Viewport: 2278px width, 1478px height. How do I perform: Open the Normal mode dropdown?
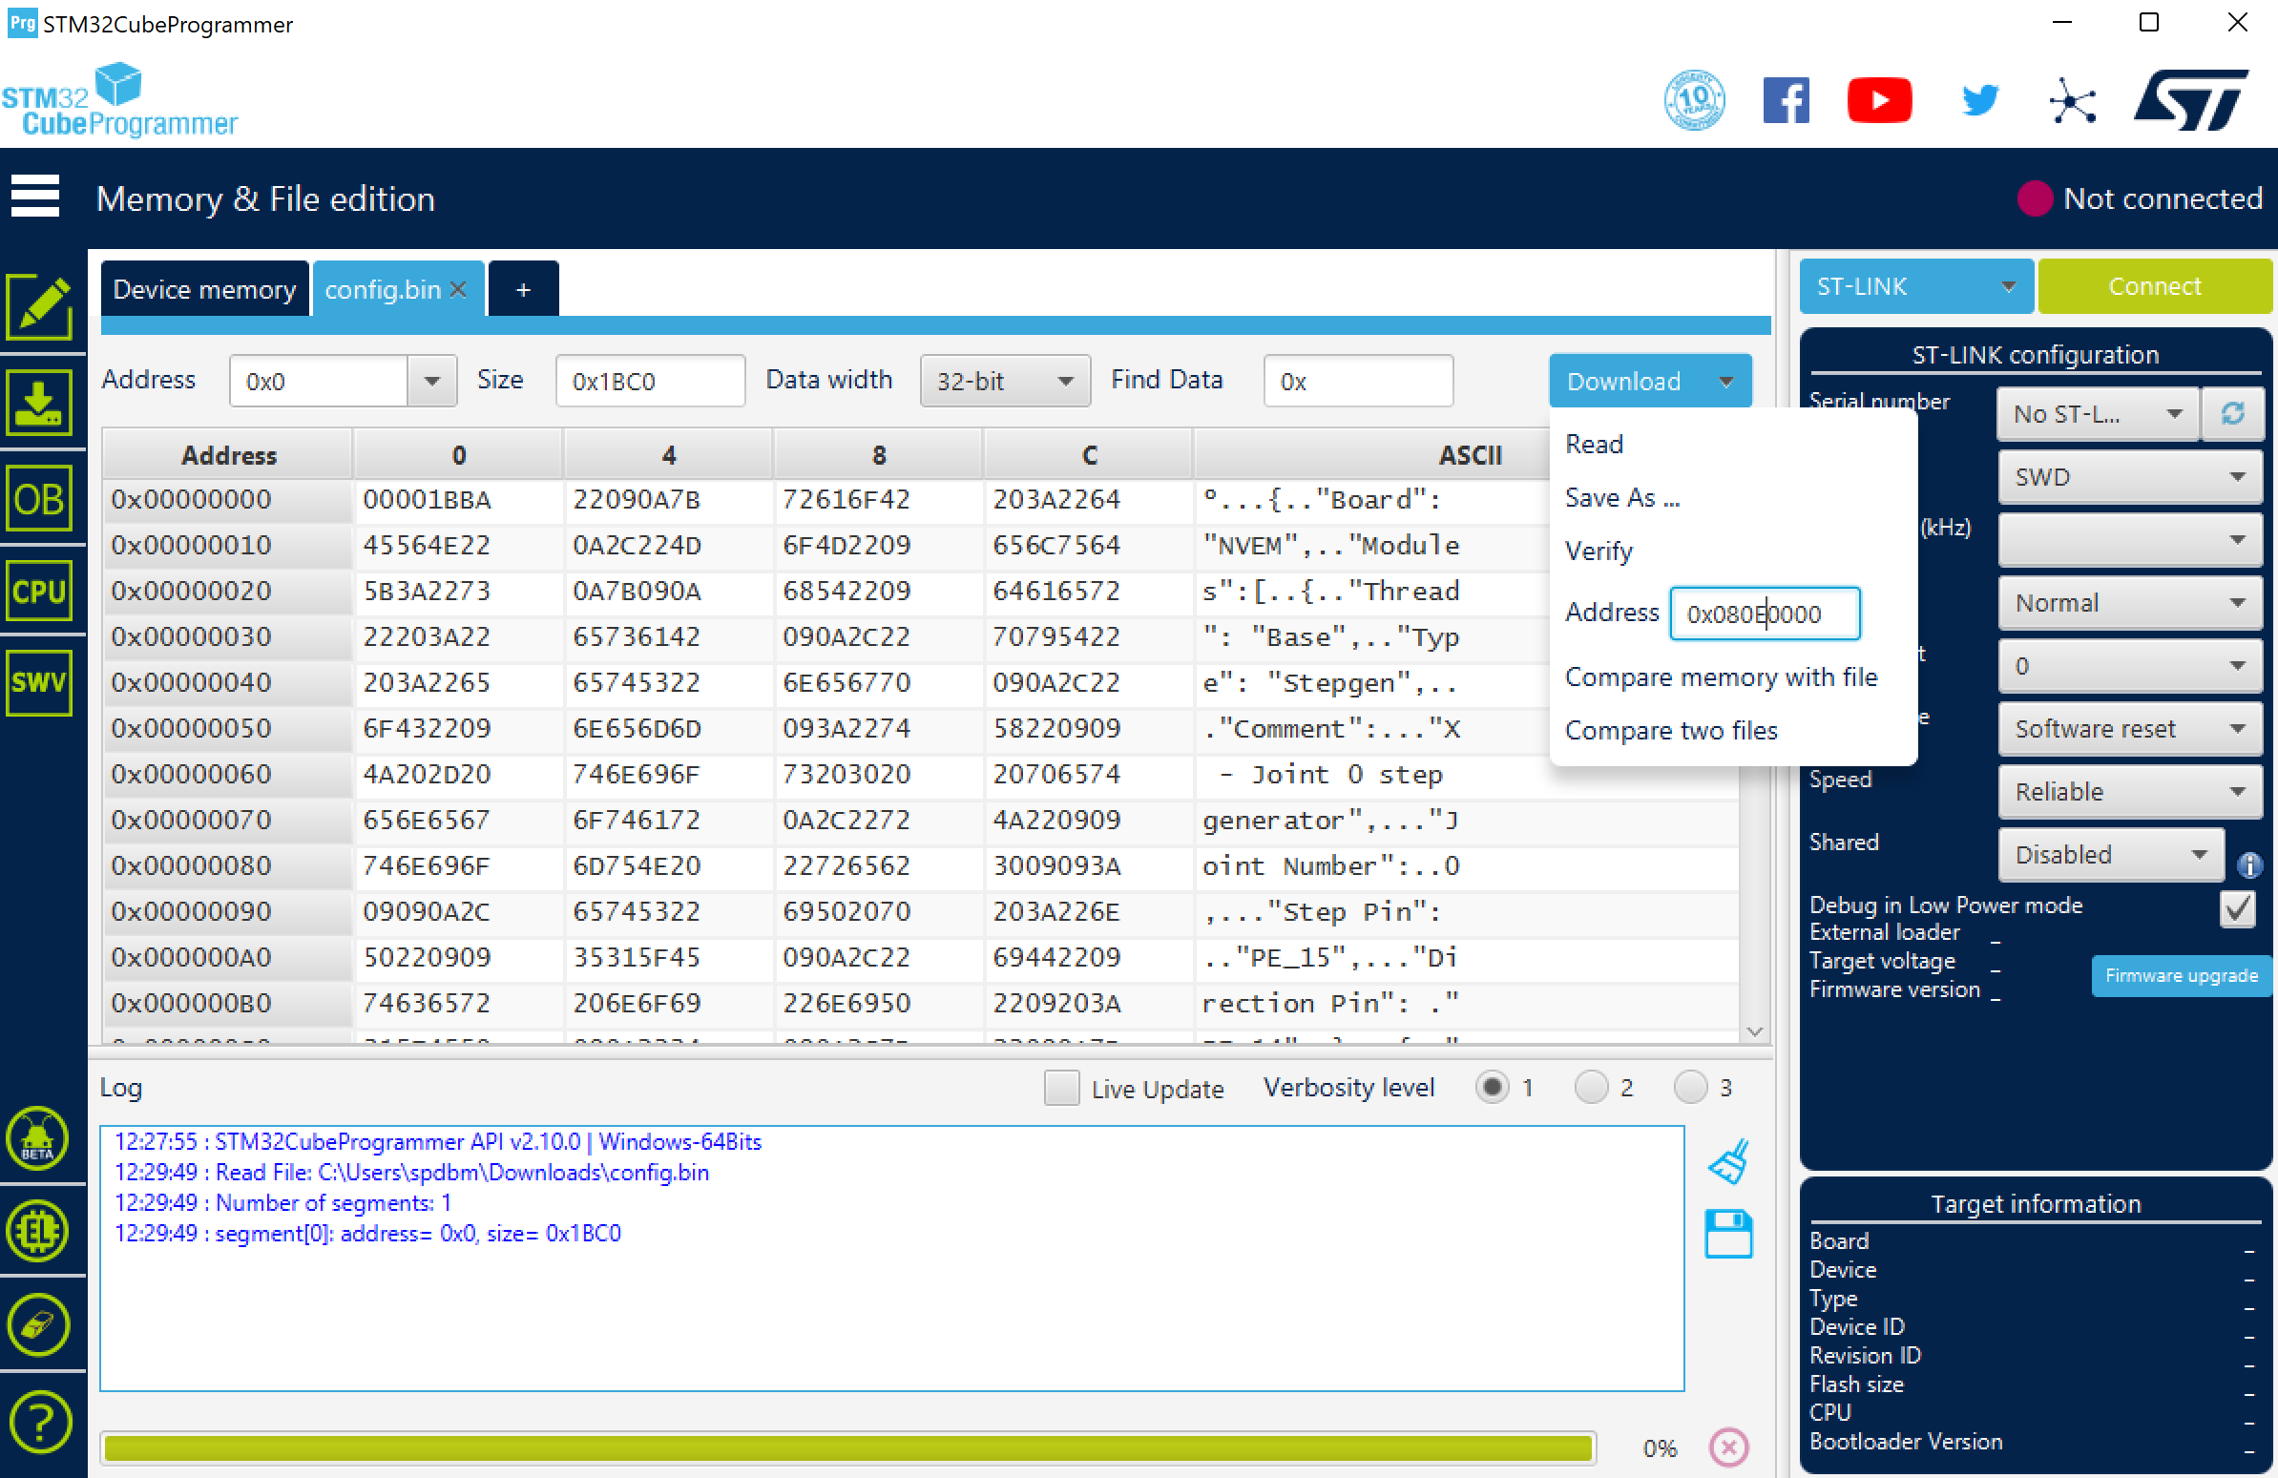click(2129, 602)
